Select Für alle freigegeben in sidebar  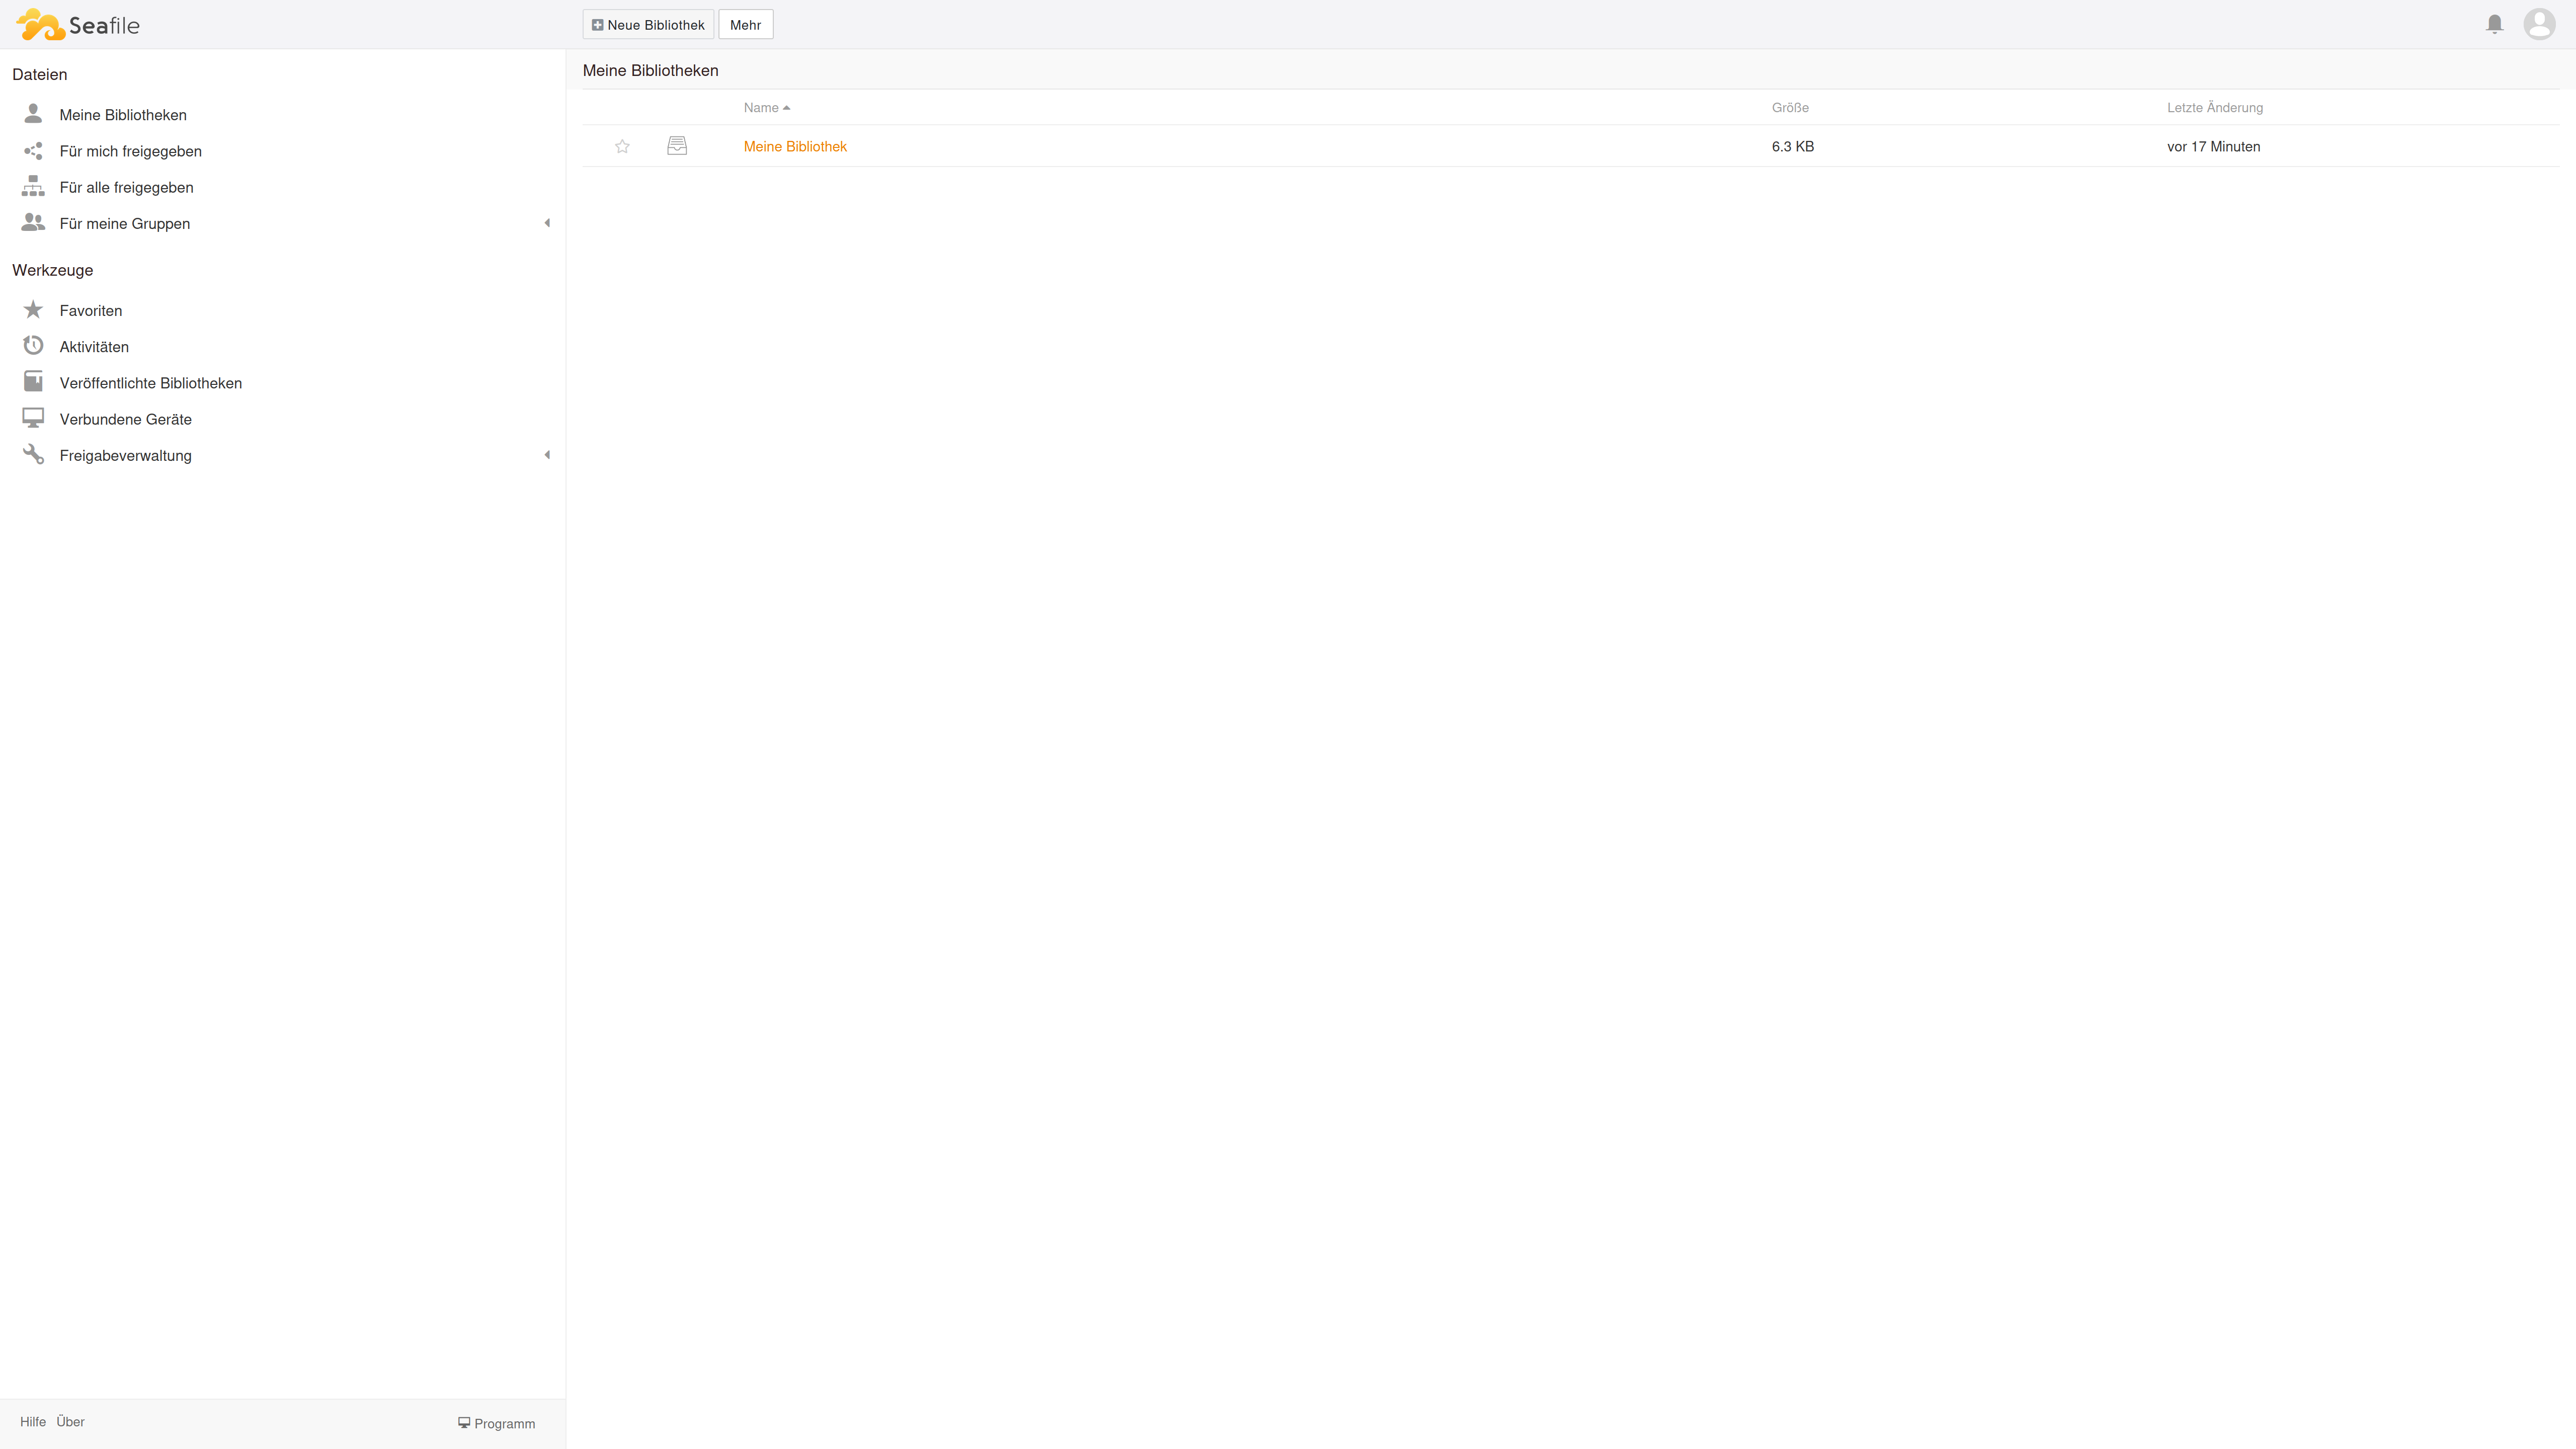[x=127, y=187]
